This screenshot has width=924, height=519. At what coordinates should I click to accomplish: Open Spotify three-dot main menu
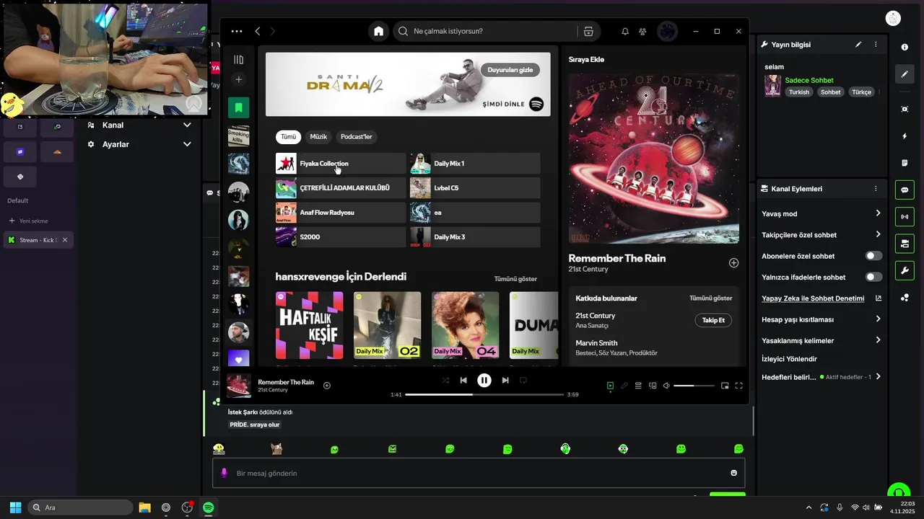[x=237, y=32]
